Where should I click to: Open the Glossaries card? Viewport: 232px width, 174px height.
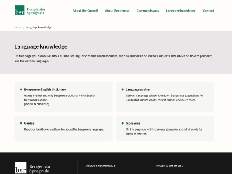click(165, 128)
